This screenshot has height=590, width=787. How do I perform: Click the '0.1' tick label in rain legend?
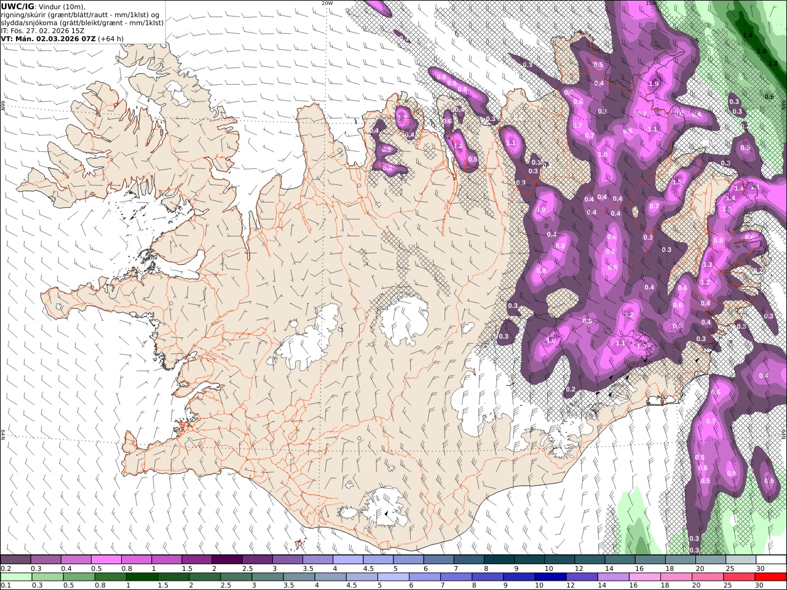click(6, 586)
